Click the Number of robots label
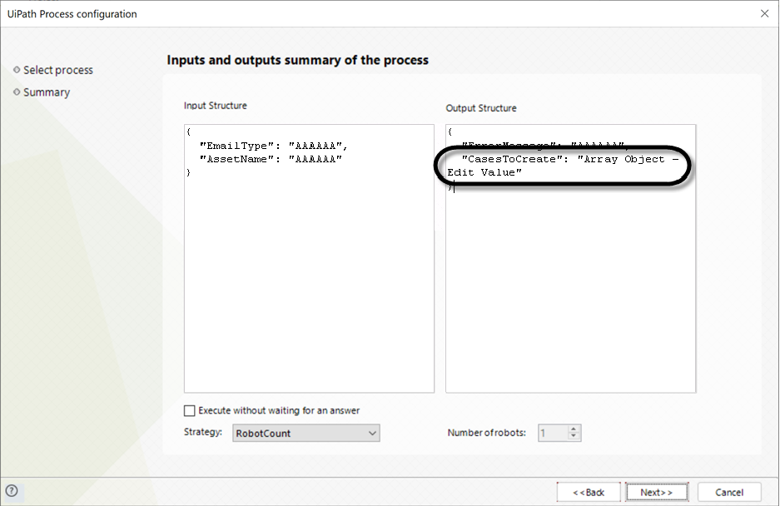The height and width of the screenshot is (506, 780). click(486, 433)
